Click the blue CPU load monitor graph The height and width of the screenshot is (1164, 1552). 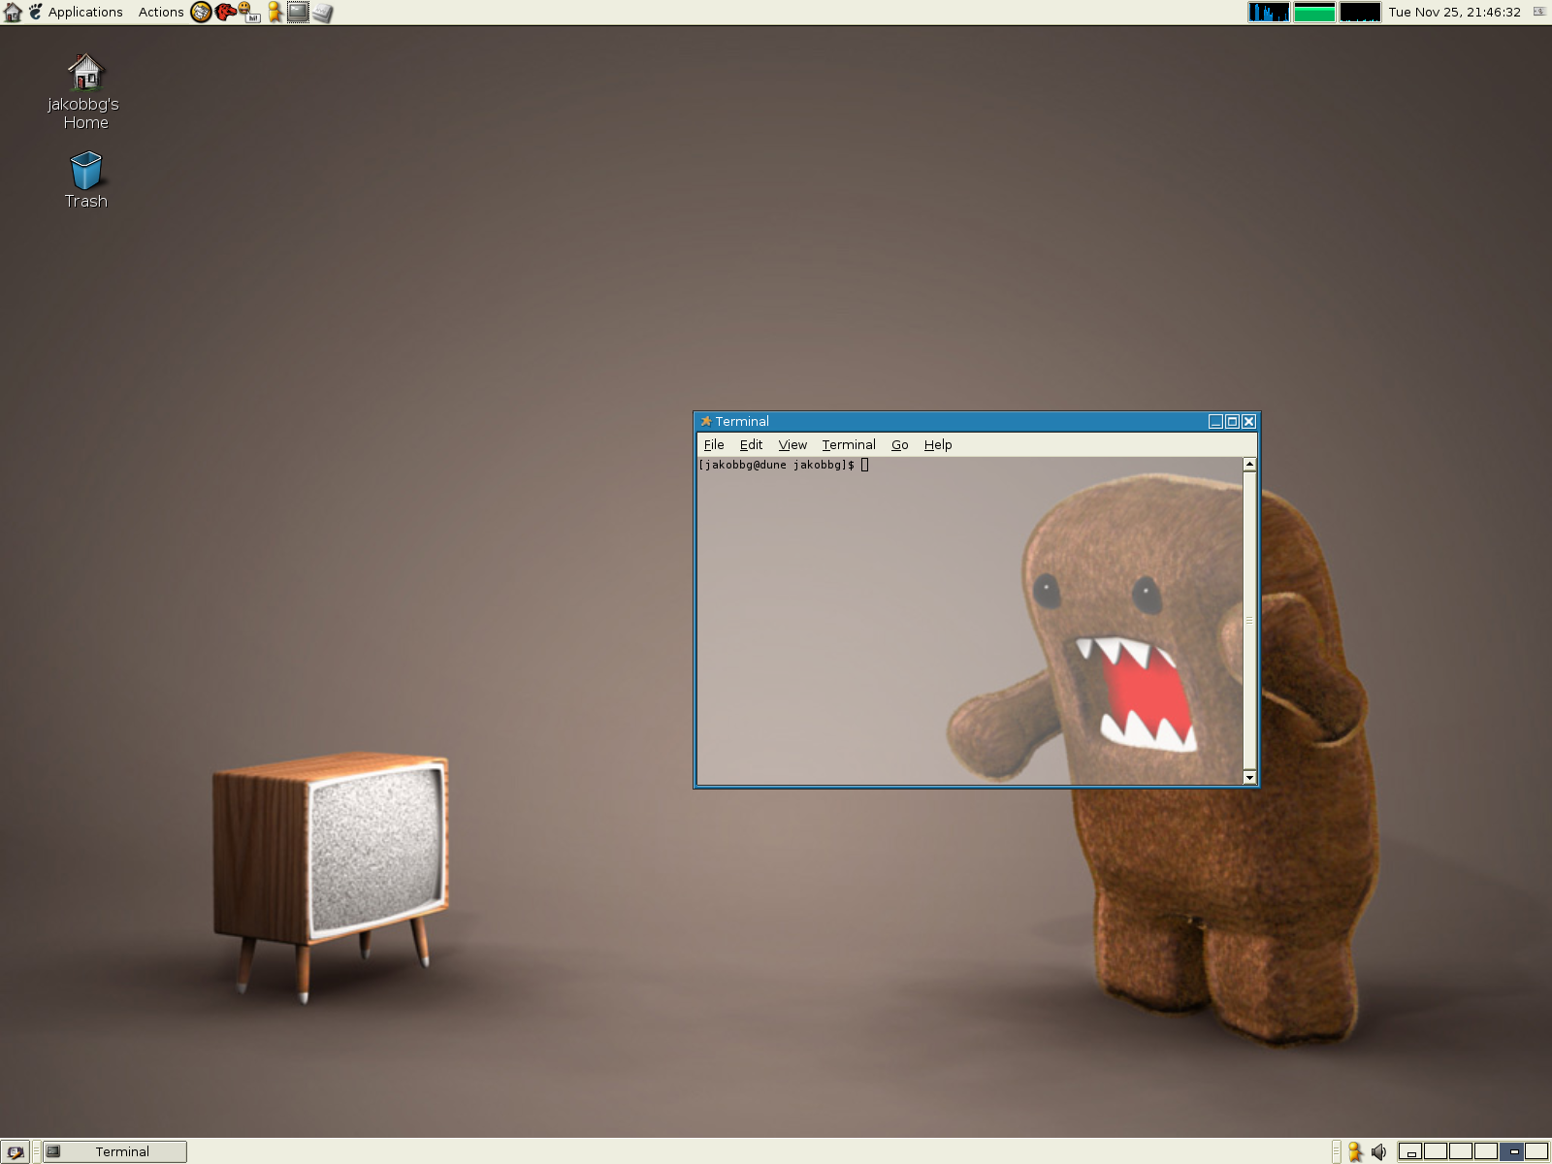tap(1269, 13)
